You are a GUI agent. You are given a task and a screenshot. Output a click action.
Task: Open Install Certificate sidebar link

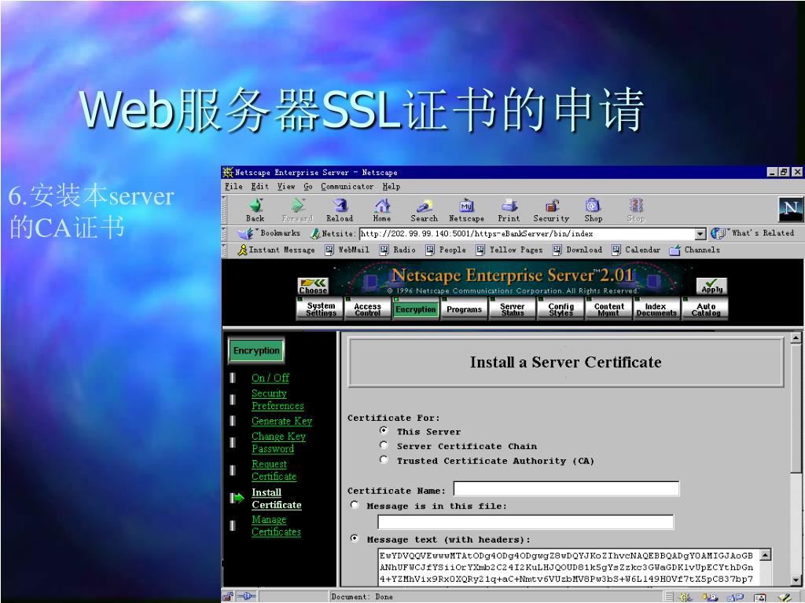(276, 499)
